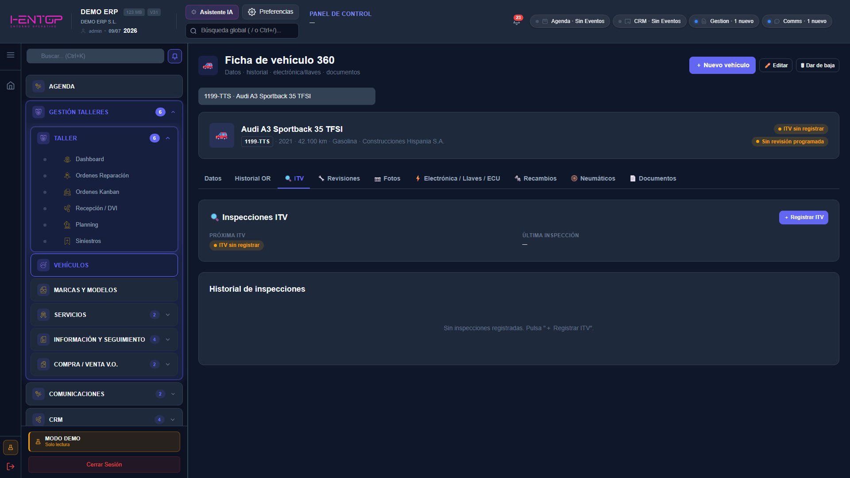This screenshot has width=850, height=478.
Task: Click the PANEL DE CONTROL link
Action: (340, 14)
